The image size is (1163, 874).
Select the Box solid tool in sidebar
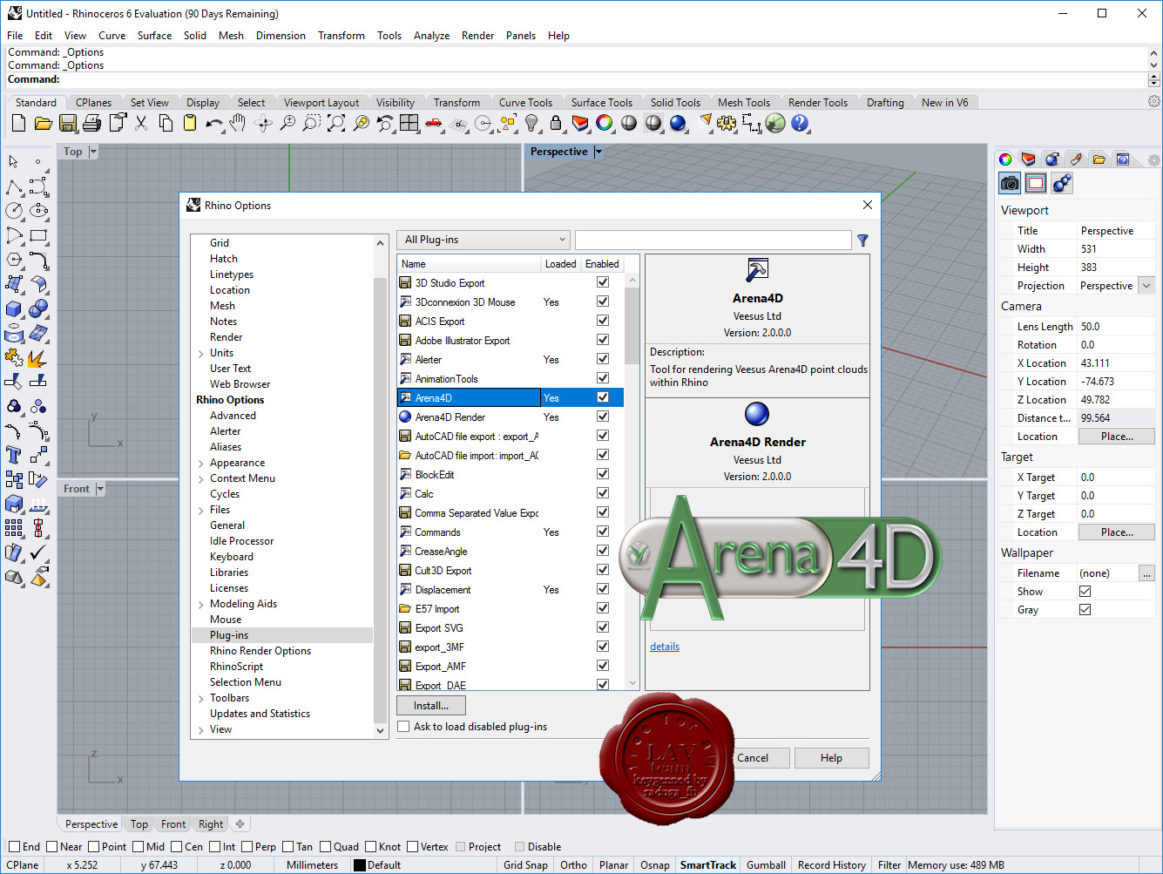pyautogui.click(x=14, y=308)
